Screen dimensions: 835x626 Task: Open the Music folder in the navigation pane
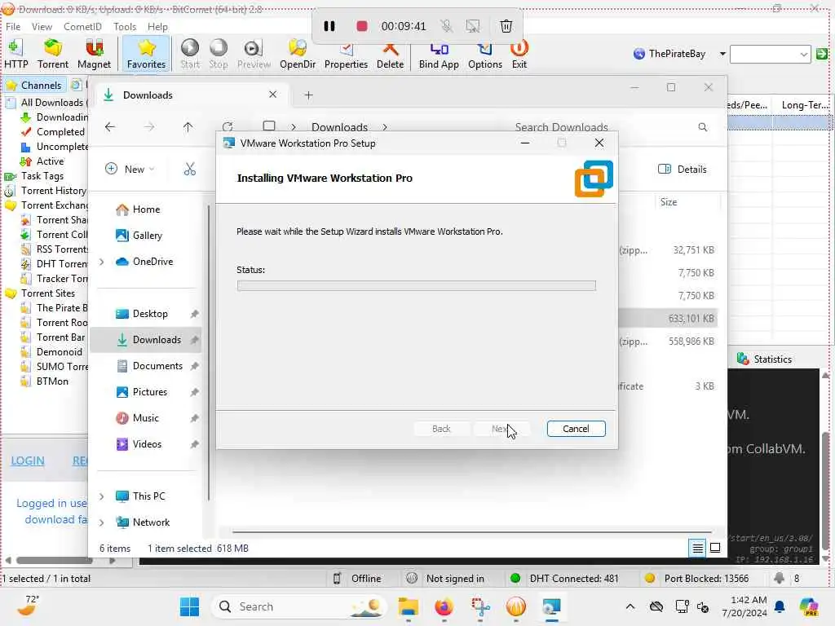point(145,418)
